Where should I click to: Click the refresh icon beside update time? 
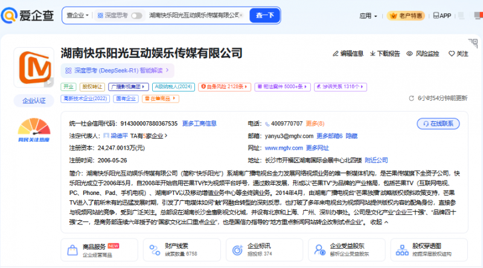click(x=412, y=98)
